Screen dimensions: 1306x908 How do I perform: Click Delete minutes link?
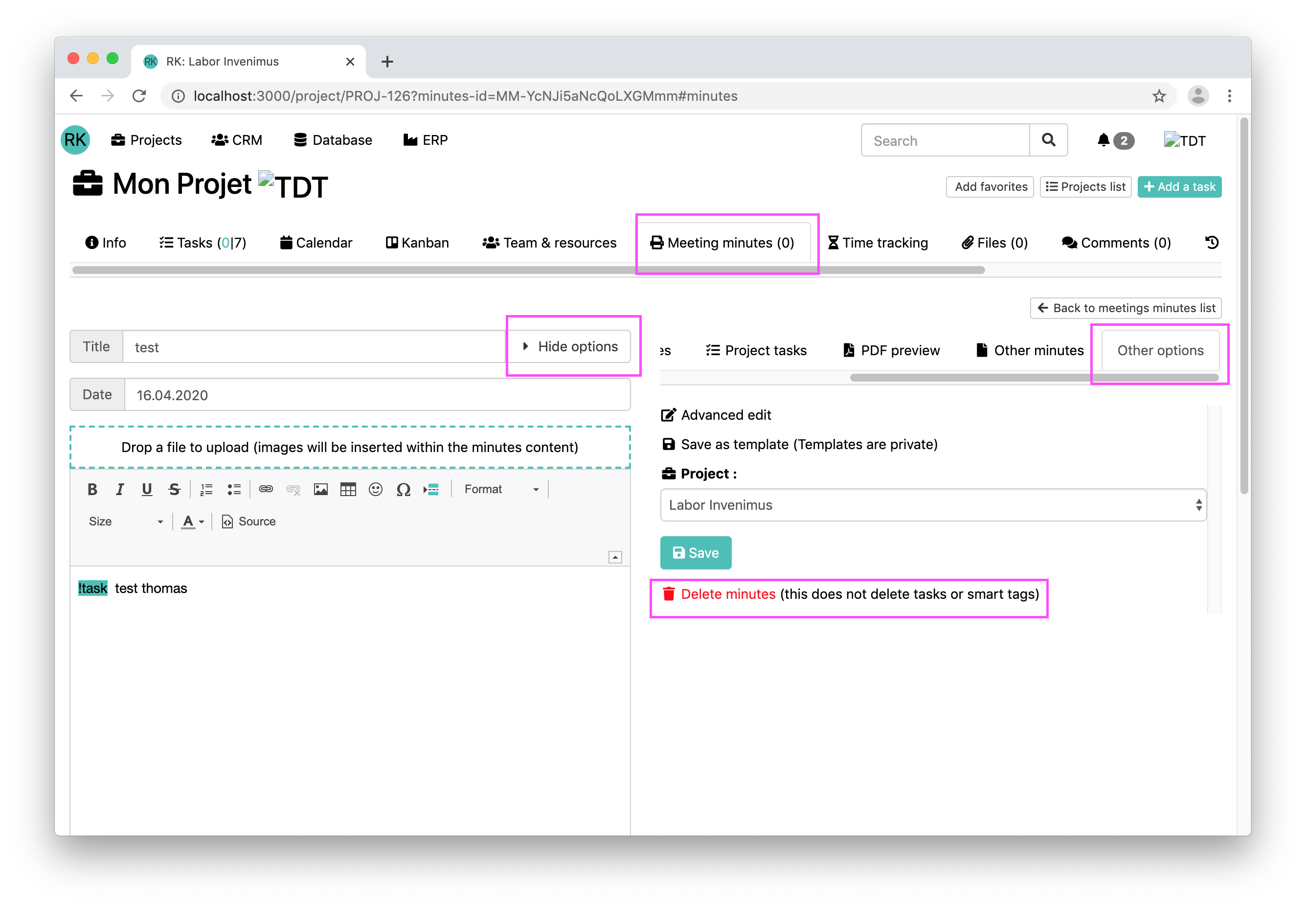(x=727, y=594)
